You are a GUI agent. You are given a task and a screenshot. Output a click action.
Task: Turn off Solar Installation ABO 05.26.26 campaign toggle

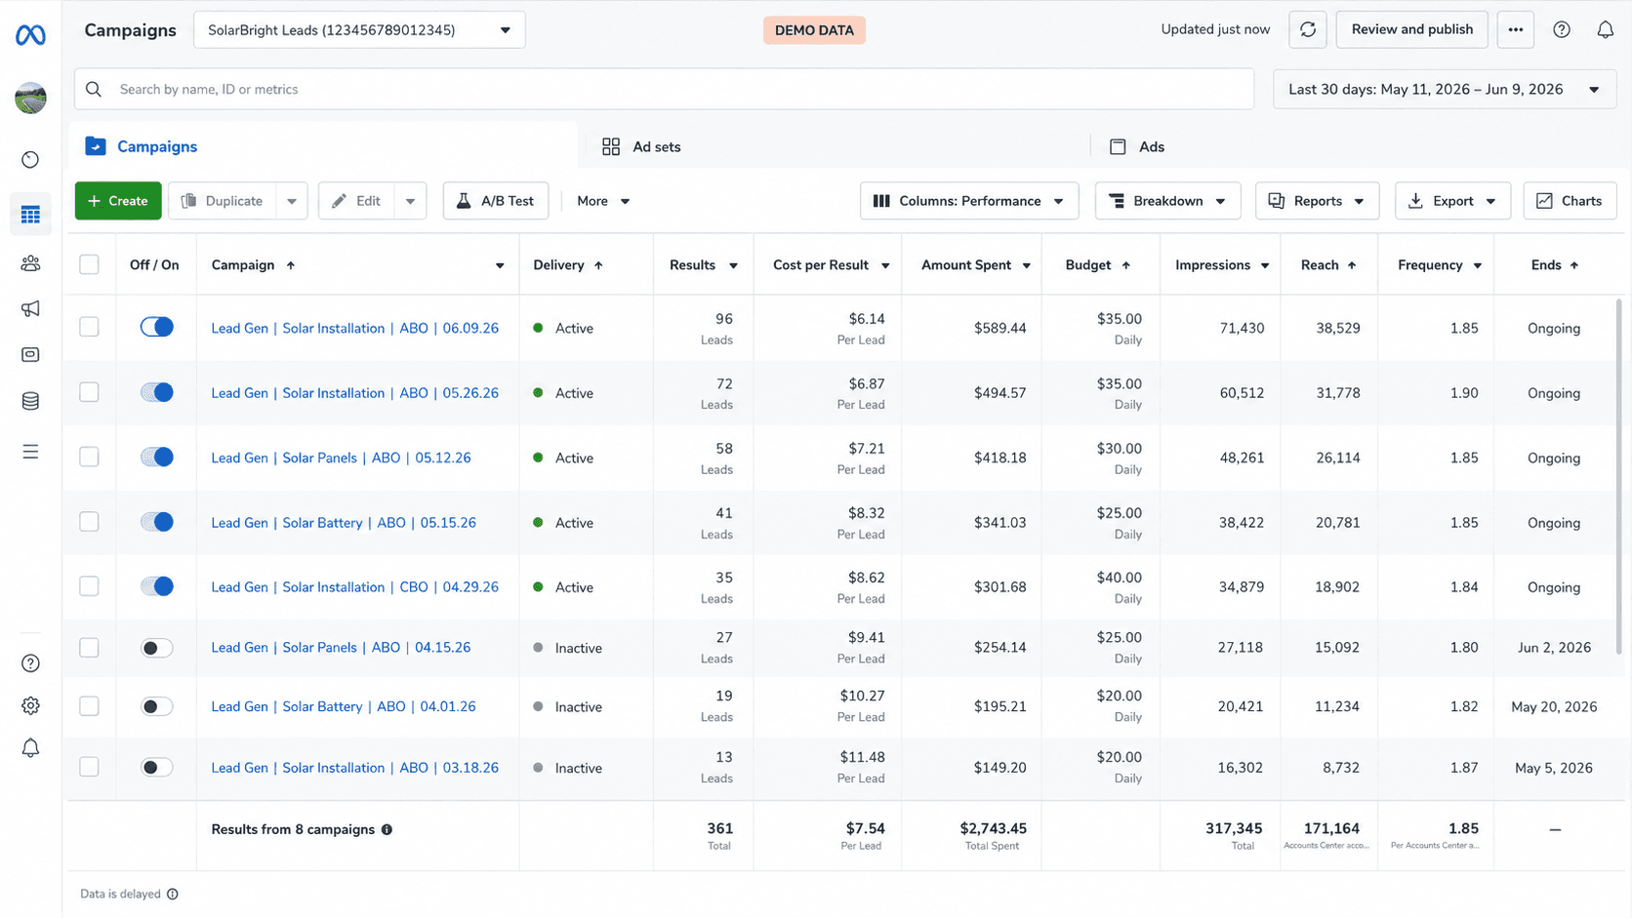(x=156, y=392)
